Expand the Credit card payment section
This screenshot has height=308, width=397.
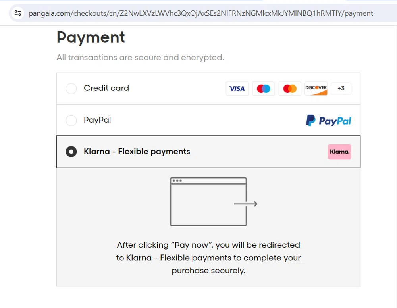[x=106, y=88]
